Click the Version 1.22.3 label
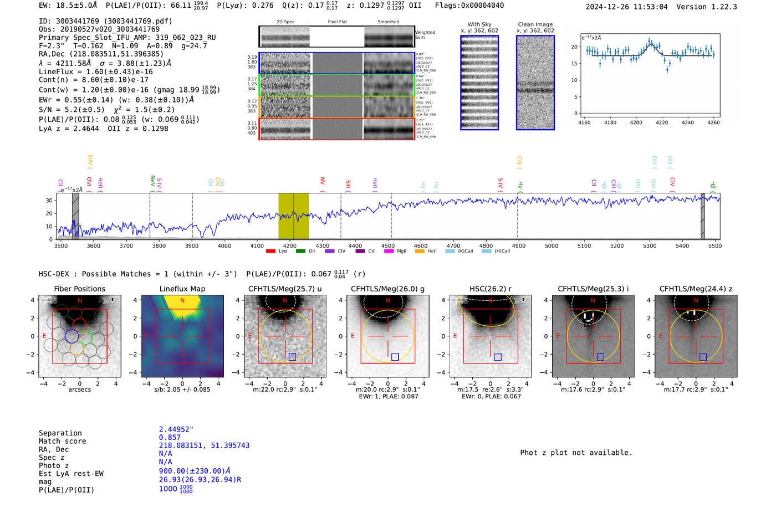The image size is (776, 528). pyautogui.click(x=707, y=7)
